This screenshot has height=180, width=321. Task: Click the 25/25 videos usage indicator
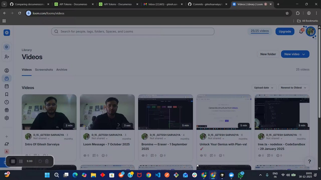point(260,31)
